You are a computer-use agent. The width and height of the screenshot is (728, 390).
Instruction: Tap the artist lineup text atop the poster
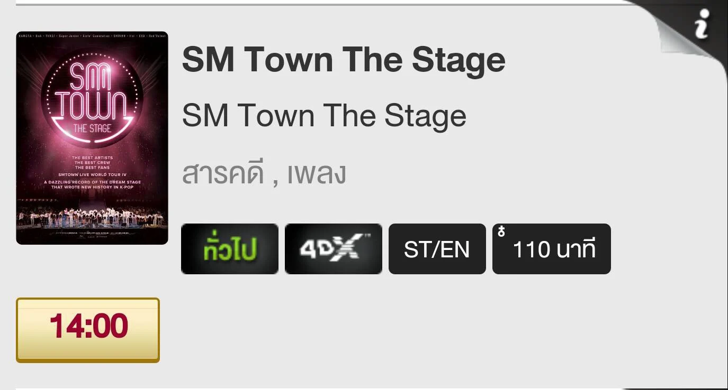[92, 36]
